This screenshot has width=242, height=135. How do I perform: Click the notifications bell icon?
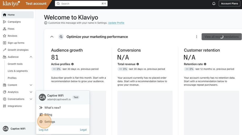214,4
